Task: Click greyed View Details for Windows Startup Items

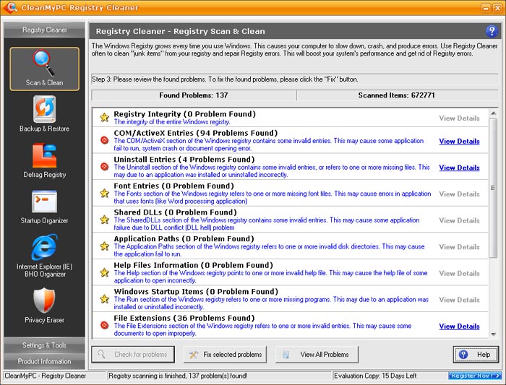Action: coord(459,300)
